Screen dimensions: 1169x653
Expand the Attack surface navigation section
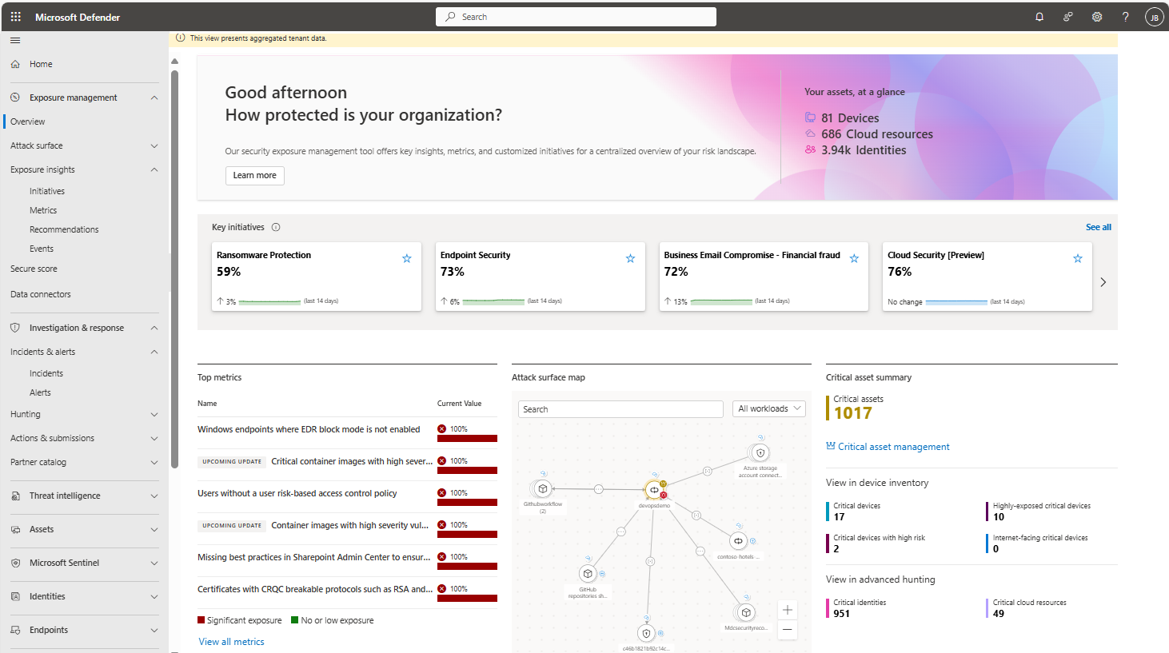[x=154, y=145]
